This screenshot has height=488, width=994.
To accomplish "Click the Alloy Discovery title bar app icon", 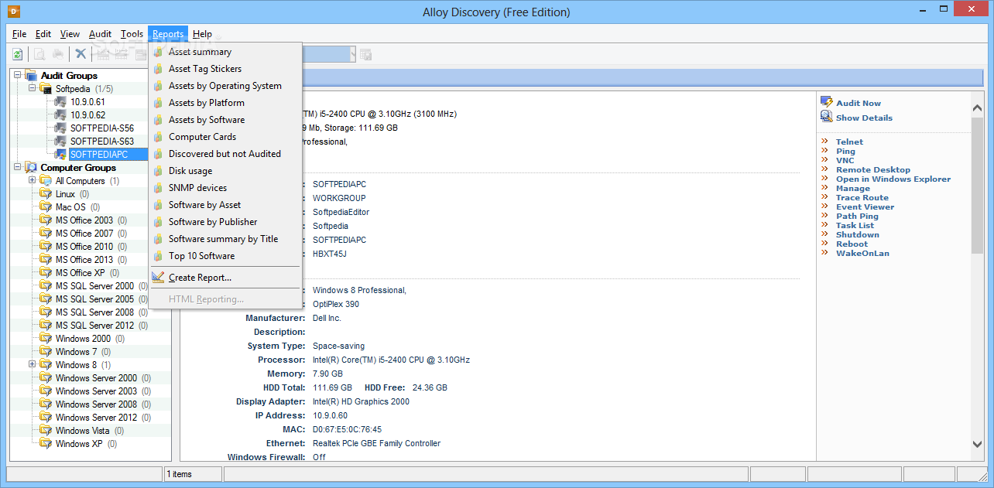I will (14, 12).
